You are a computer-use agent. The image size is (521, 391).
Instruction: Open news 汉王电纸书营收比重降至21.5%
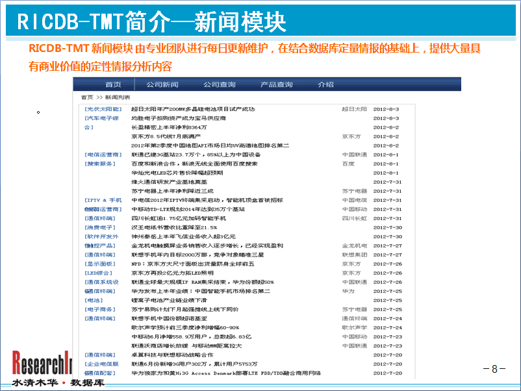tap(174, 227)
